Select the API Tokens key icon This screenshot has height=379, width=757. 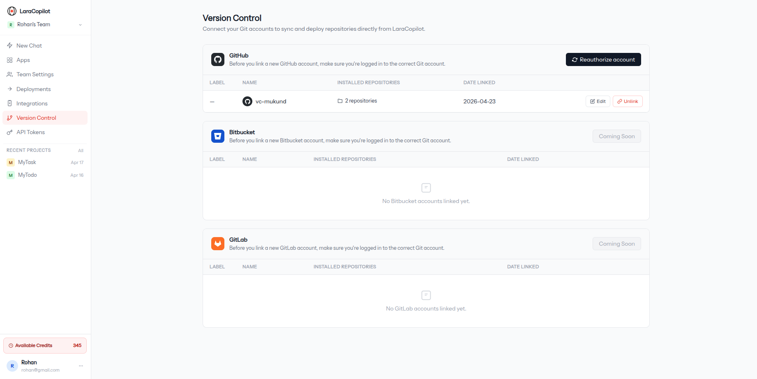pos(10,132)
